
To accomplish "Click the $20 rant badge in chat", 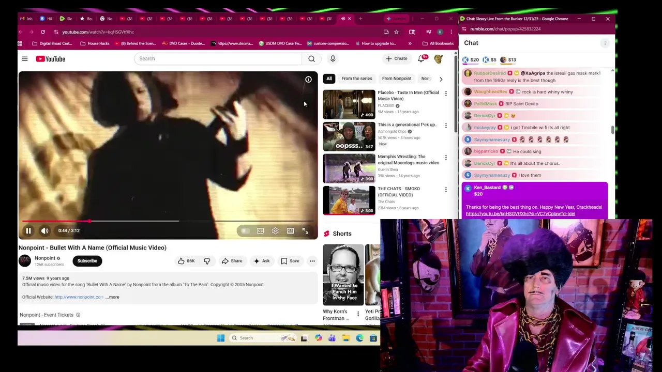I will click(x=471, y=59).
